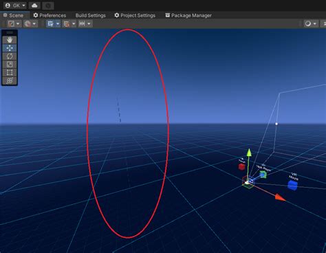
Task: Select the Rect tool
Action: 10,72
